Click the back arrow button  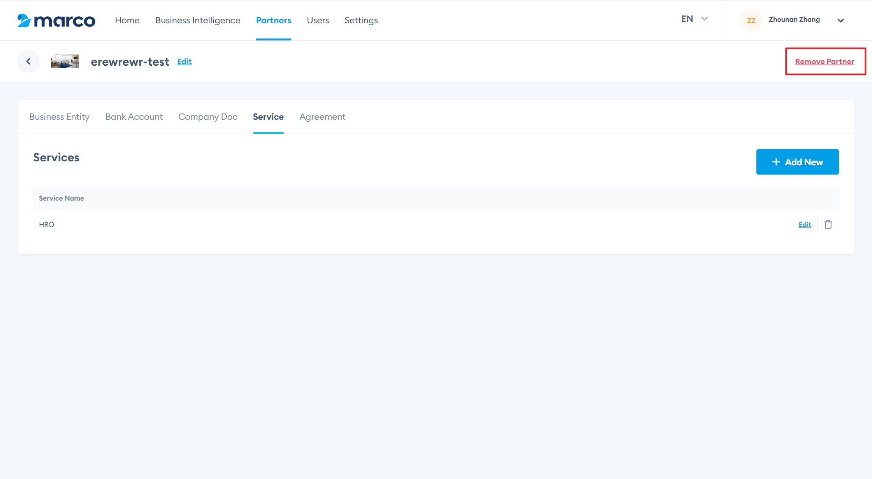28,61
